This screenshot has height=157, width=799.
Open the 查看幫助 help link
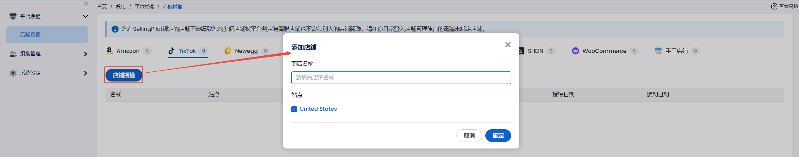tap(785, 6)
